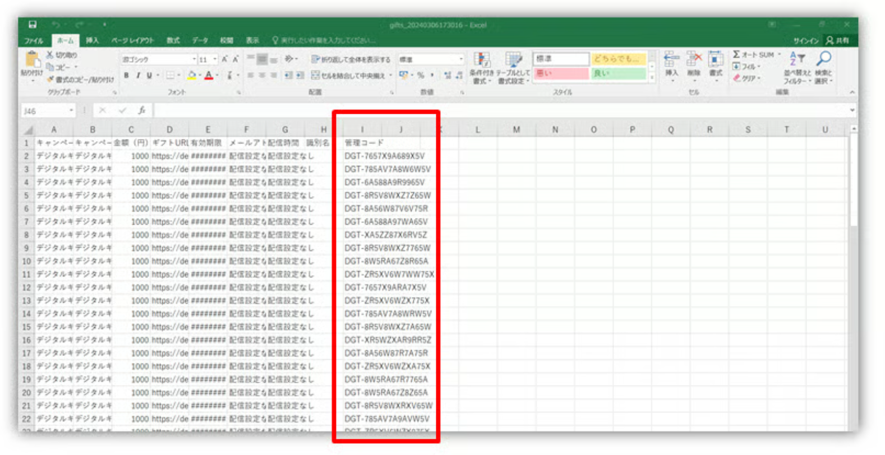
Task: Click the increase font size icon
Action: [x=224, y=59]
